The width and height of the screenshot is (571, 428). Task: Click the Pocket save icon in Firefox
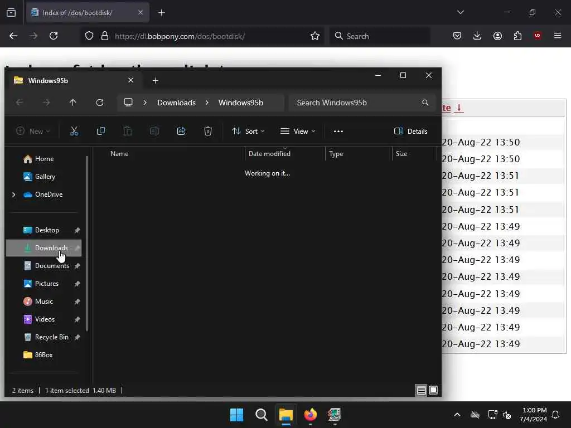pyautogui.click(x=457, y=36)
